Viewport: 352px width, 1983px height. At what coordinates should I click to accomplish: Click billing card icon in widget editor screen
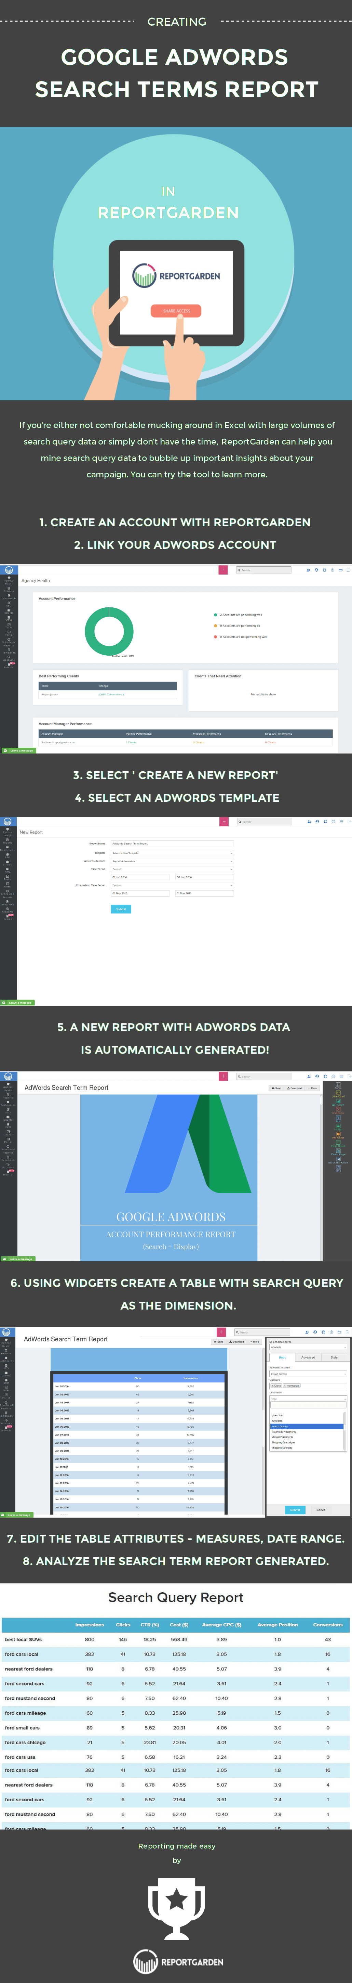(340, 1332)
